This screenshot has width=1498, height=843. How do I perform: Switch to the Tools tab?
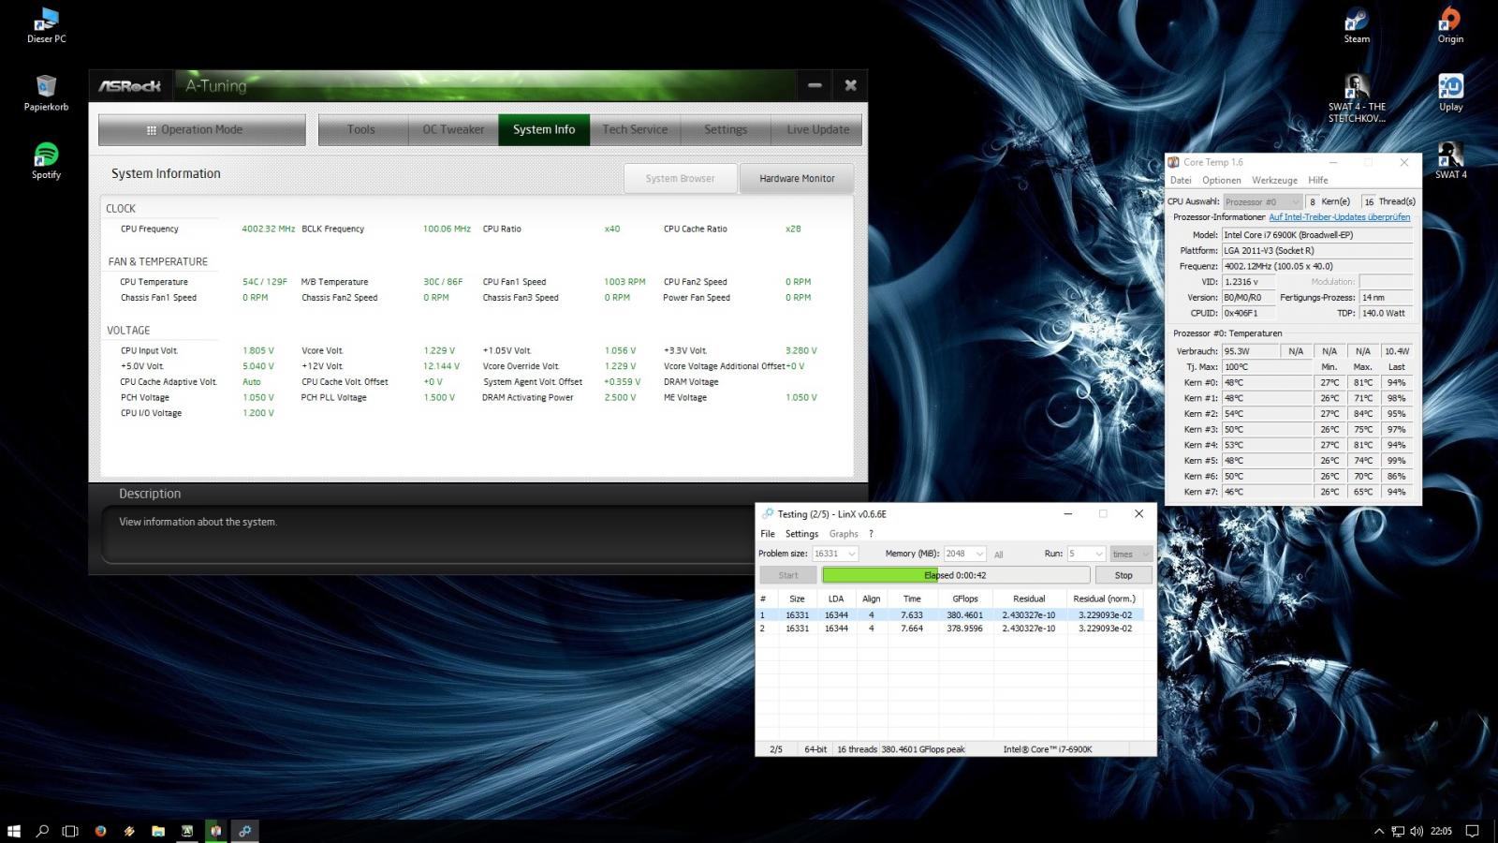tap(361, 129)
